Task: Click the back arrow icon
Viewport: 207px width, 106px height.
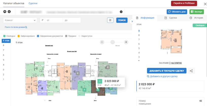Action: tap(9, 12)
